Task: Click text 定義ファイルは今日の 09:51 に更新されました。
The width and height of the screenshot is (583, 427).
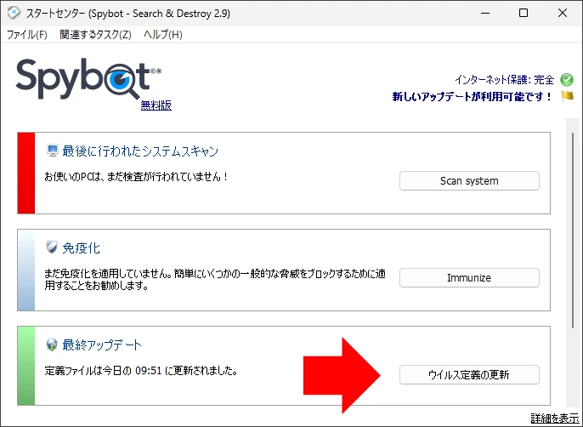Action: [141, 371]
